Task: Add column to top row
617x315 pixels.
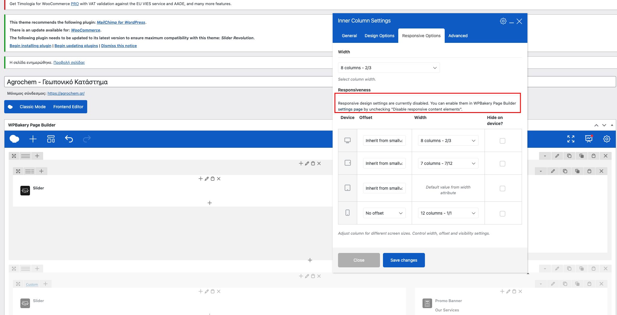Action: (37, 156)
